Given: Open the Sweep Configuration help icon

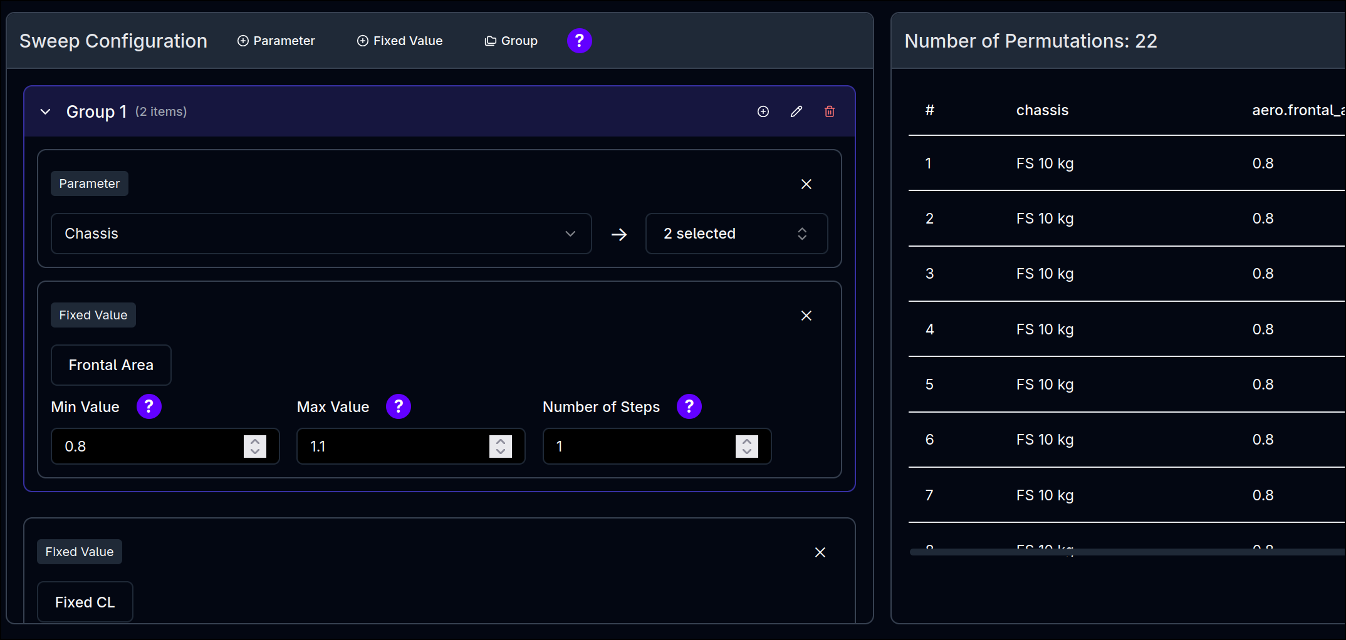Looking at the screenshot, I should 579,41.
